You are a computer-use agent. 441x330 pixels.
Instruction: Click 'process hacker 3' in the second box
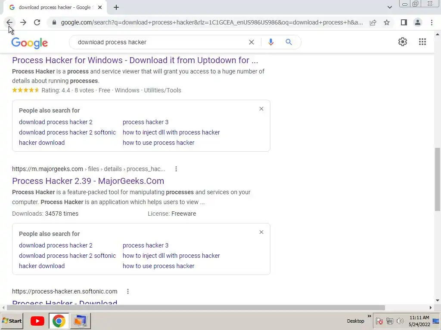coord(146,245)
